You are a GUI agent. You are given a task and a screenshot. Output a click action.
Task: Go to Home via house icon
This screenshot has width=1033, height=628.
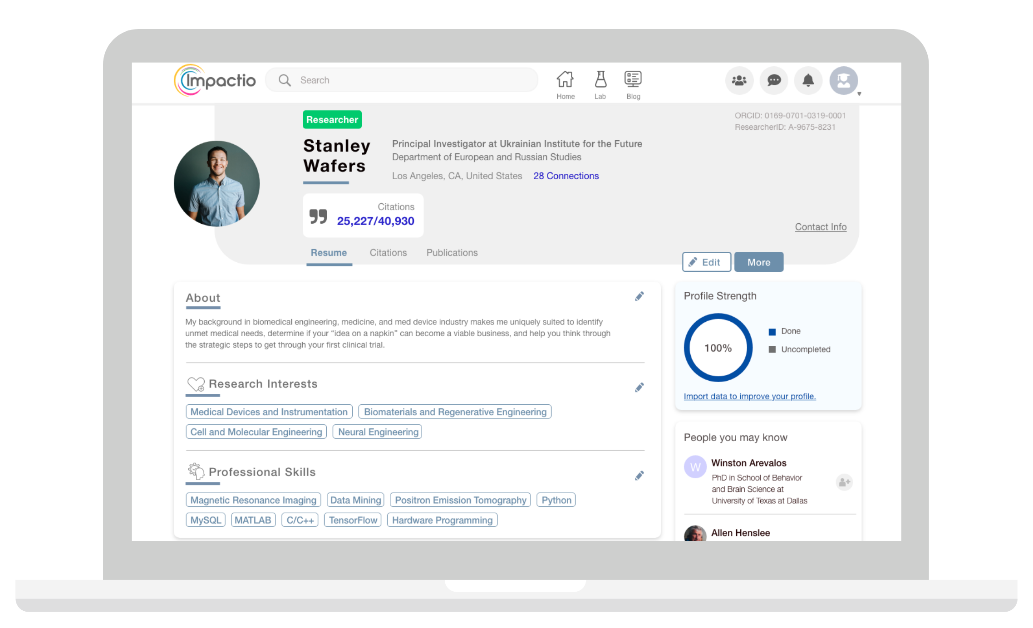565,79
